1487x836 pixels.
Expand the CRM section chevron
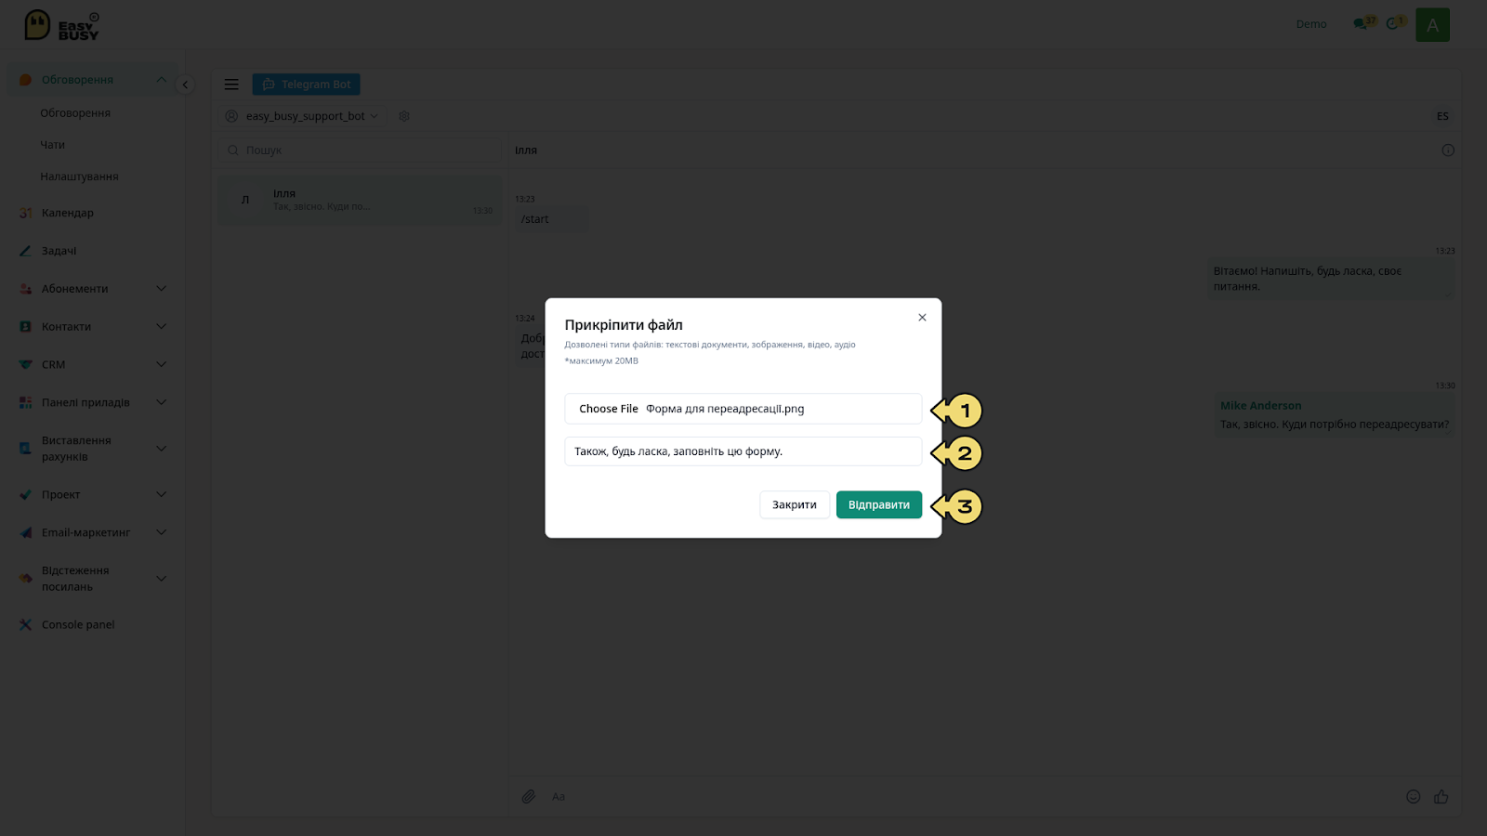[162, 365]
